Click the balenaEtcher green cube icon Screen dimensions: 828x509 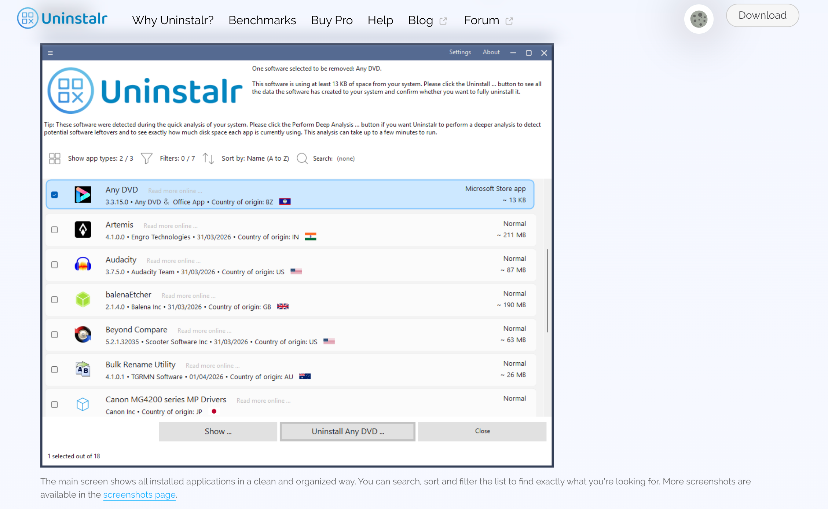click(83, 300)
